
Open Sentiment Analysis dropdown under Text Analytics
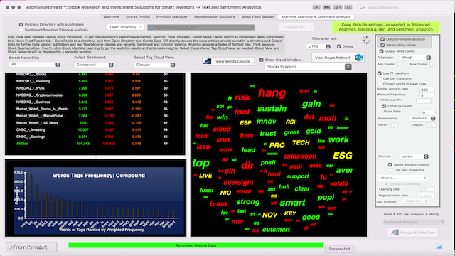pyautogui.click(x=413, y=222)
